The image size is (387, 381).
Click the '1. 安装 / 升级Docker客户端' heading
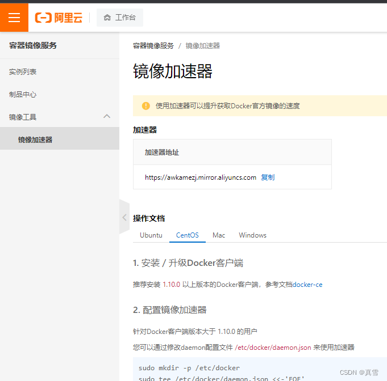(188, 263)
